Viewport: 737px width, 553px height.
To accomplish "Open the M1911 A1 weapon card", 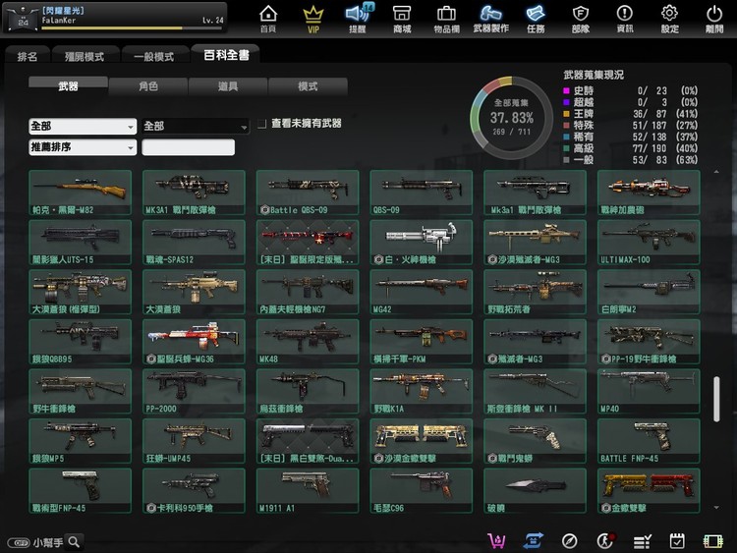I will [308, 490].
